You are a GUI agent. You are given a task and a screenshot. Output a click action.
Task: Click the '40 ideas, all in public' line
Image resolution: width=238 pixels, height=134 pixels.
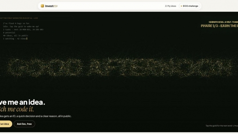16,36
